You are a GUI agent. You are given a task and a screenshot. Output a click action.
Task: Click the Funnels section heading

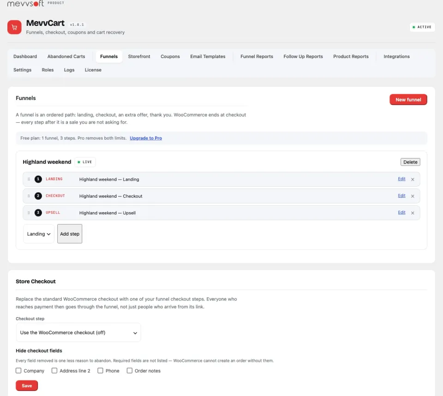coord(26,98)
